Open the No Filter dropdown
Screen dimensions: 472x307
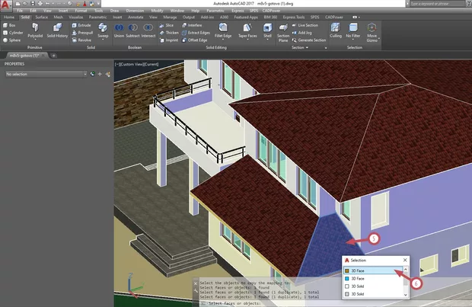click(x=353, y=34)
